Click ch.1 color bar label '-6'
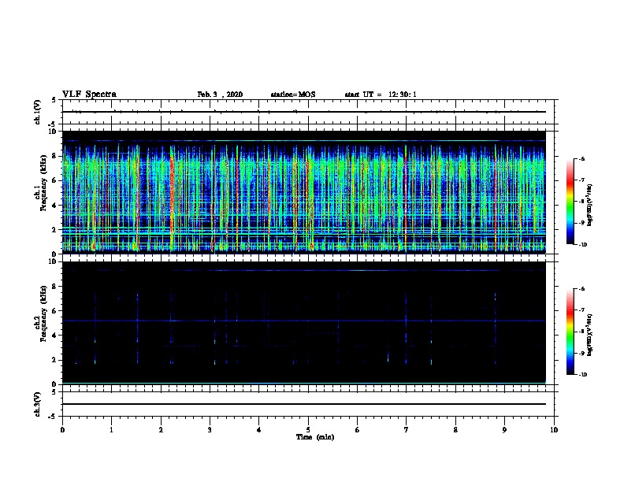This screenshot has width=624, height=482. 581,159
